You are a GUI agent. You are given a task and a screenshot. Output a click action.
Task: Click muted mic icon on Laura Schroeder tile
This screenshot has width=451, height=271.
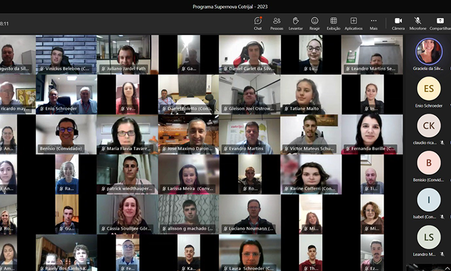[225, 269]
